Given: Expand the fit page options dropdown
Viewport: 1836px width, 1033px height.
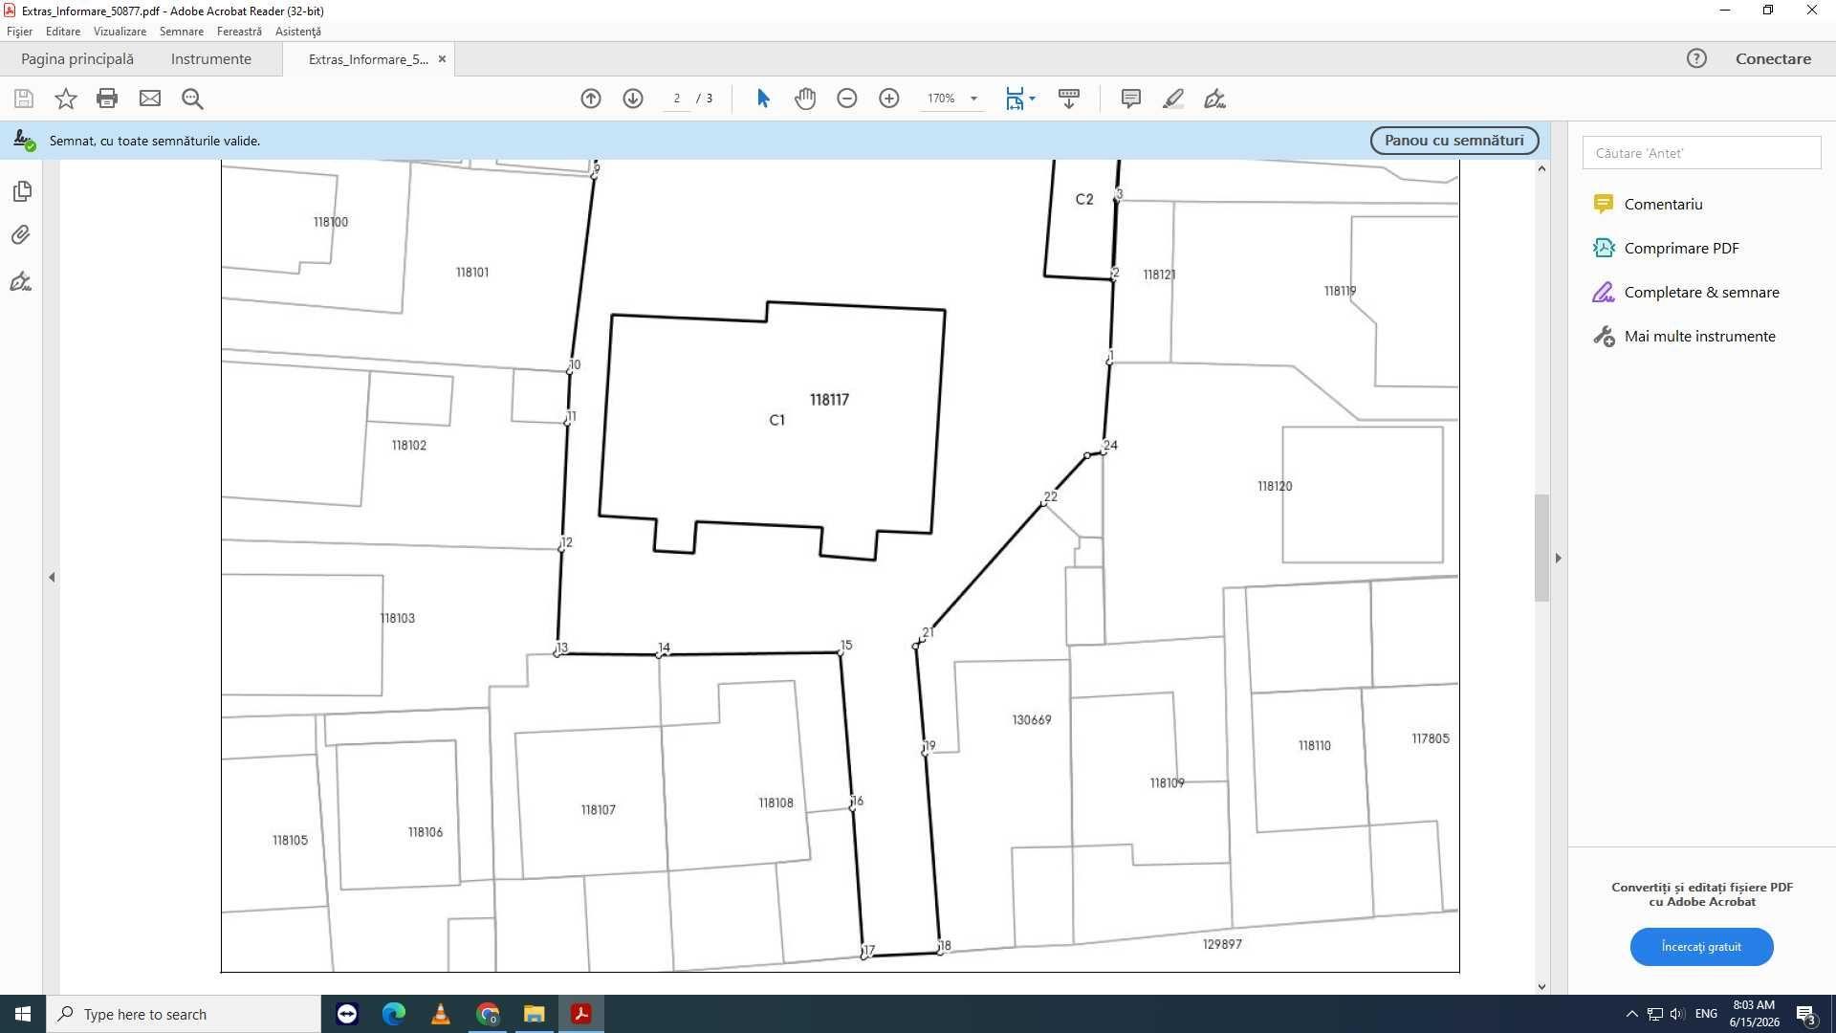Looking at the screenshot, I should tap(1020, 99).
